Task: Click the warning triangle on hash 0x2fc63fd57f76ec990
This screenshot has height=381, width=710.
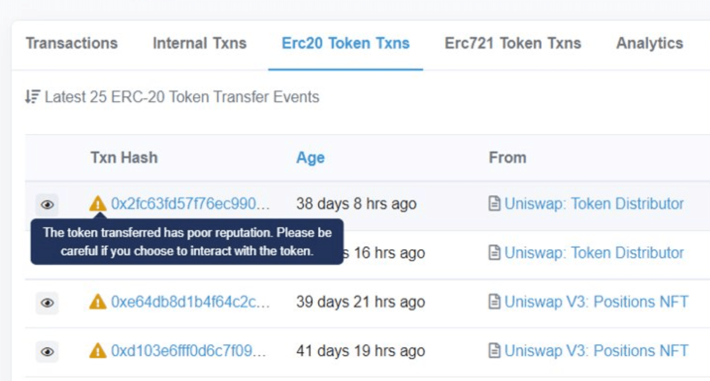Action: tap(98, 203)
